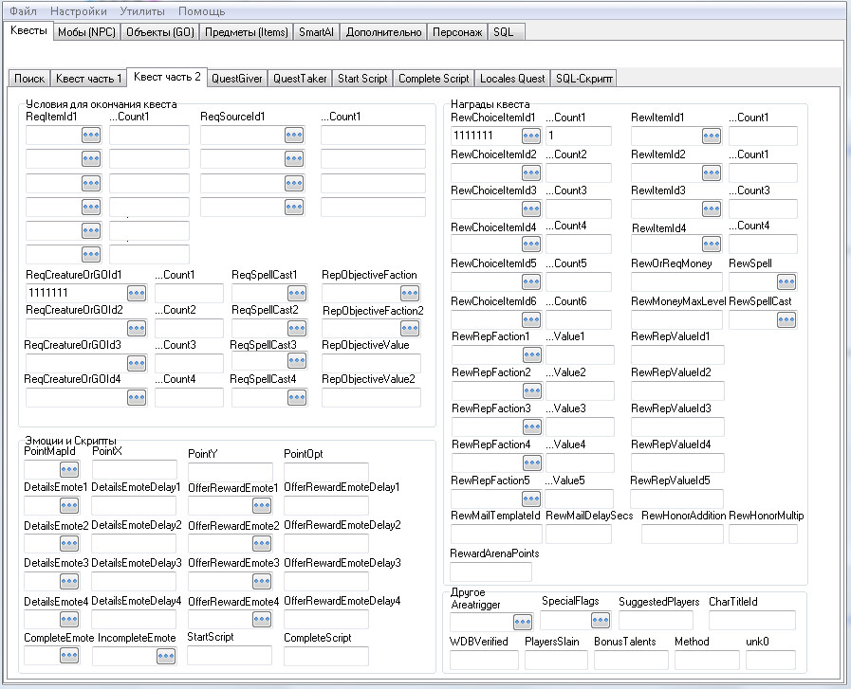Open lookup for ReqSourceId1 field
This screenshot has width=851, height=689.
pos(294,136)
